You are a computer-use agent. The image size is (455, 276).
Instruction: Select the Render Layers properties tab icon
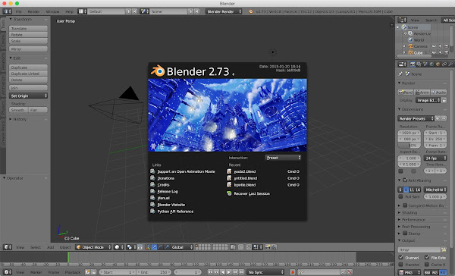pos(419,64)
